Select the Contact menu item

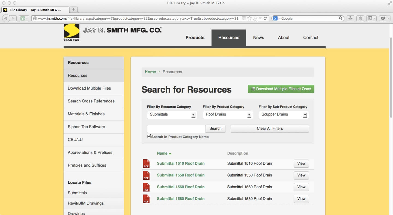(x=311, y=38)
